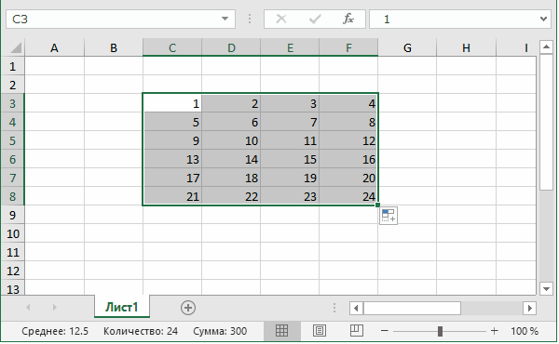Select column H header
Viewport: 559px width, 344px height.
tap(466, 47)
